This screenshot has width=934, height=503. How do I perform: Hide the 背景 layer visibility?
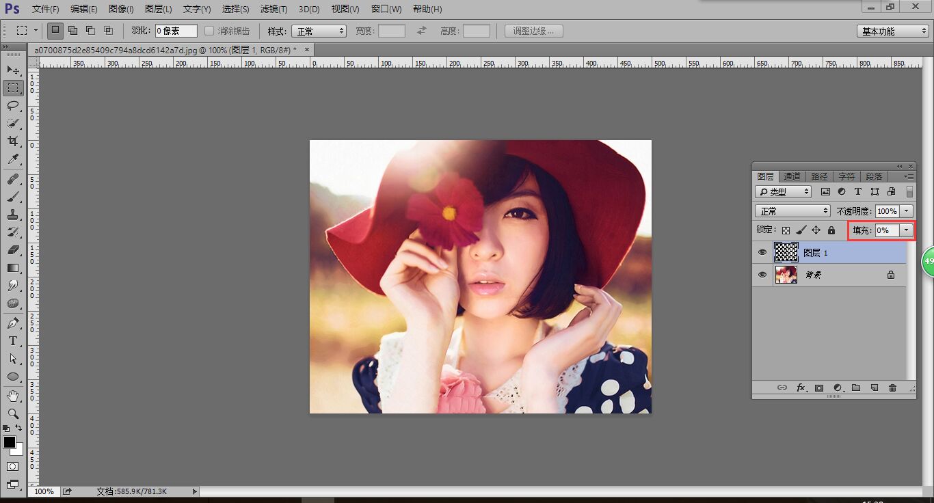pos(762,275)
